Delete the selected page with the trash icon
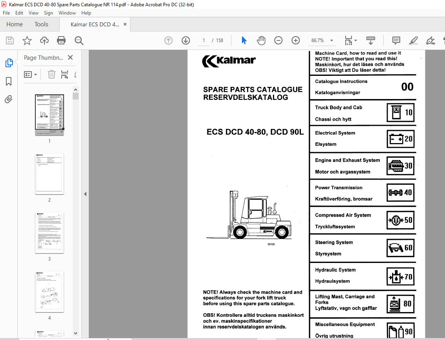Viewport: 445px width, 340px height. [x=51, y=74]
